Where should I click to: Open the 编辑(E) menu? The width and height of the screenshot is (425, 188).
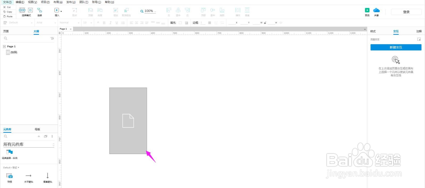coord(20,2)
